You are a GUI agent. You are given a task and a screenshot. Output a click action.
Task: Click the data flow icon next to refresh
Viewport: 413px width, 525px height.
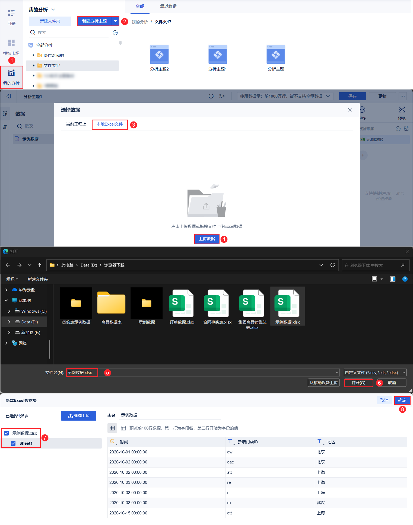click(x=222, y=96)
